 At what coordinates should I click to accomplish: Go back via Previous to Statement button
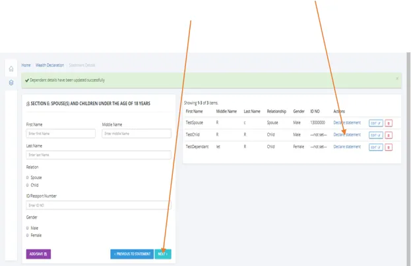[x=131, y=253]
